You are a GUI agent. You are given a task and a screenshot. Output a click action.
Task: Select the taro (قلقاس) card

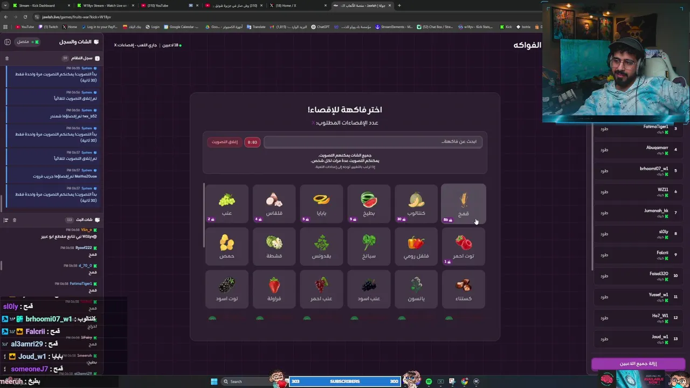[274, 204]
